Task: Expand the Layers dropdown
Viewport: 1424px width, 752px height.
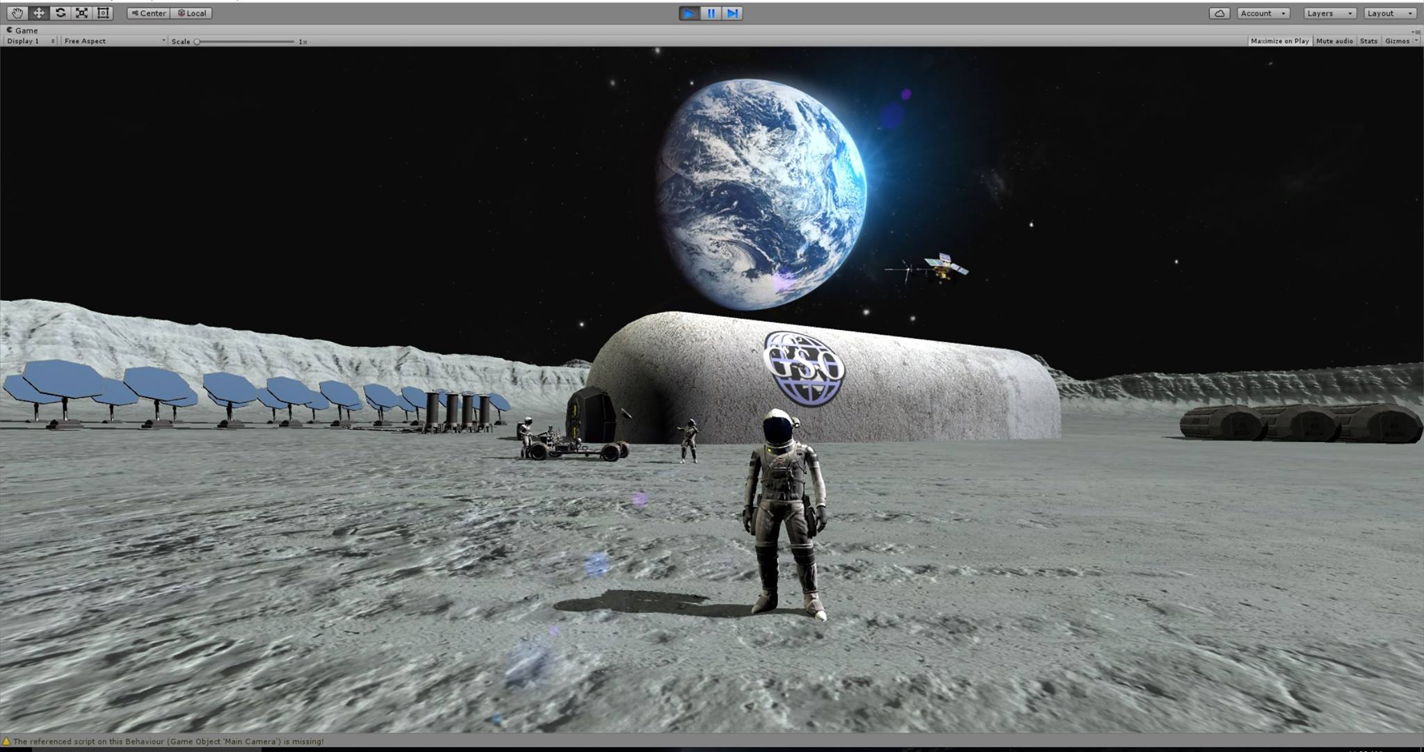Action: [x=1329, y=13]
